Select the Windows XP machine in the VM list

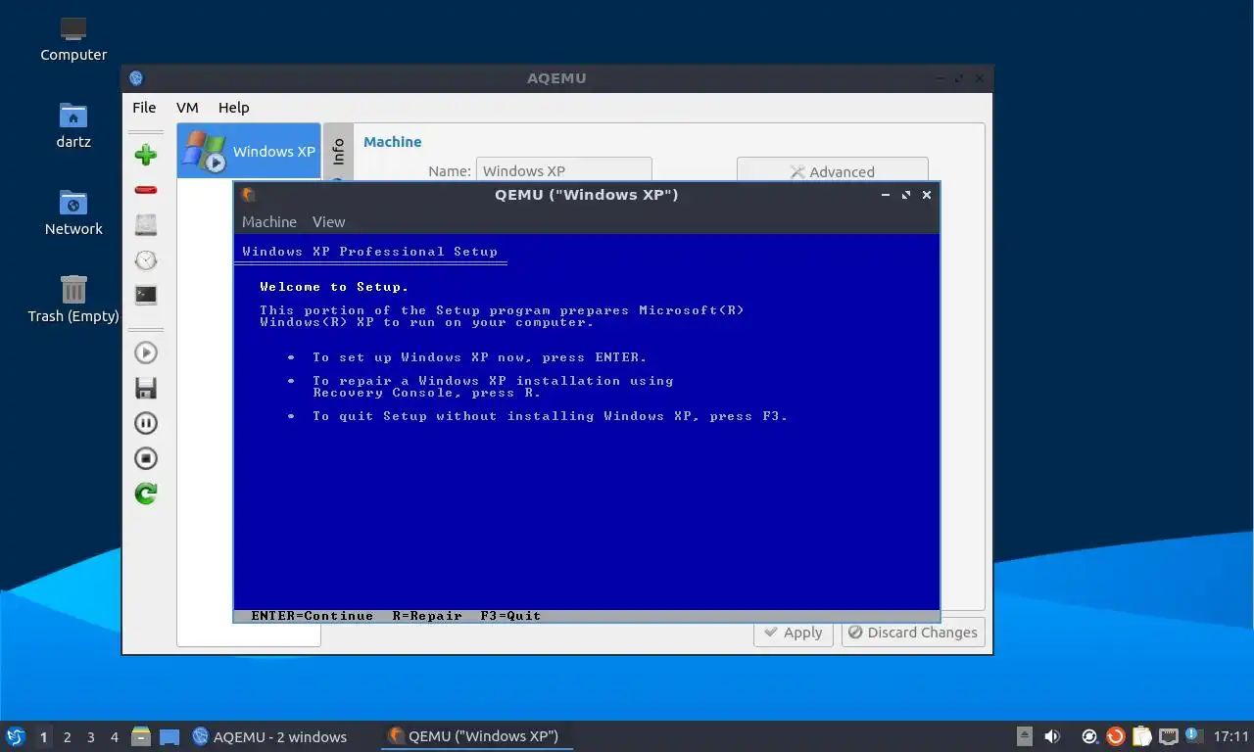point(249,151)
